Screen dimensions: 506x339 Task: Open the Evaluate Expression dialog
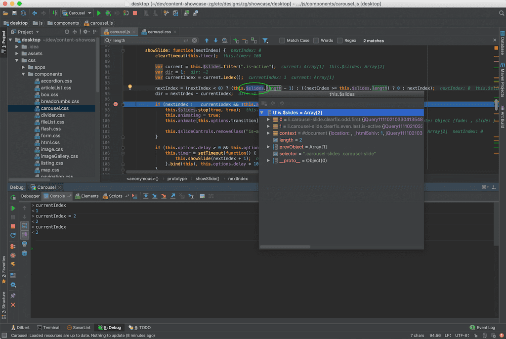pyautogui.click(x=202, y=196)
